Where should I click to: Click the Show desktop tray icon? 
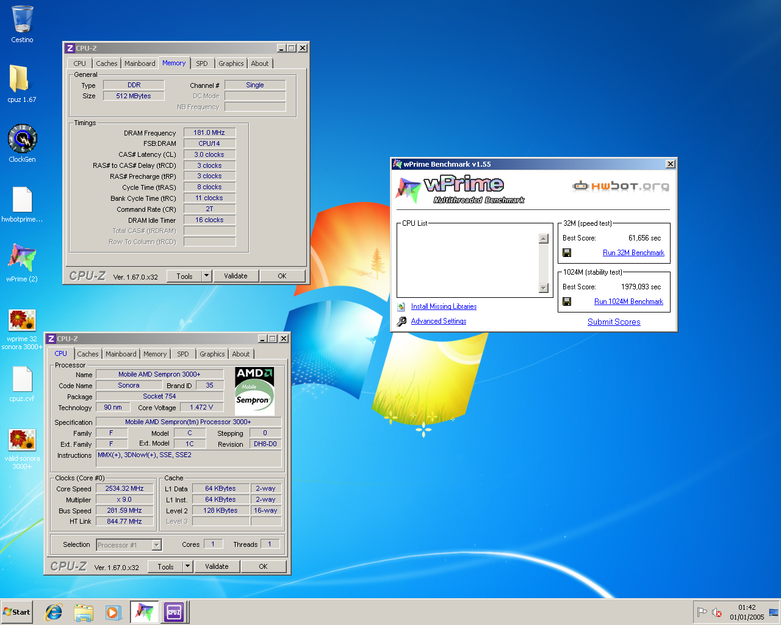tap(774, 612)
